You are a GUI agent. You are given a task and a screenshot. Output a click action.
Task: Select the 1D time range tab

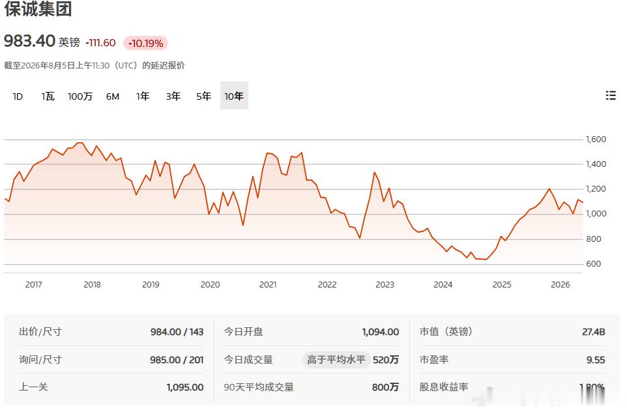click(18, 96)
